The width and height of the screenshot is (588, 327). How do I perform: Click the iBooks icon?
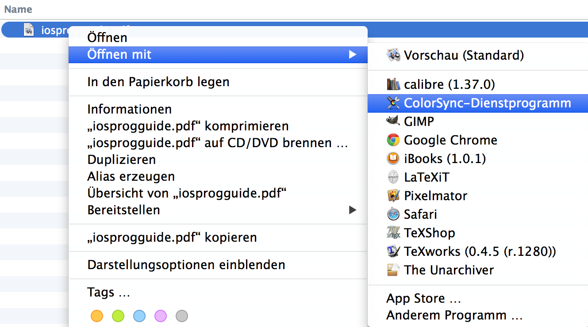(393, 158)
